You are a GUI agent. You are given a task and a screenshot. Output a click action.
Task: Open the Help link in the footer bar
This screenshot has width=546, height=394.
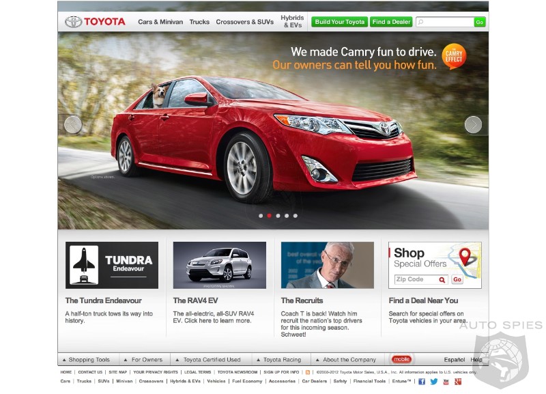(x=476, y=359)
